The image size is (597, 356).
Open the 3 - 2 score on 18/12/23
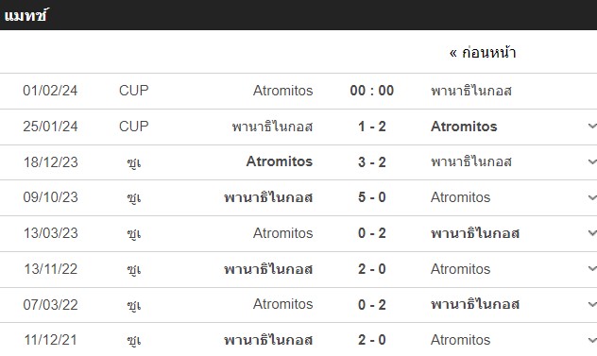372,161
